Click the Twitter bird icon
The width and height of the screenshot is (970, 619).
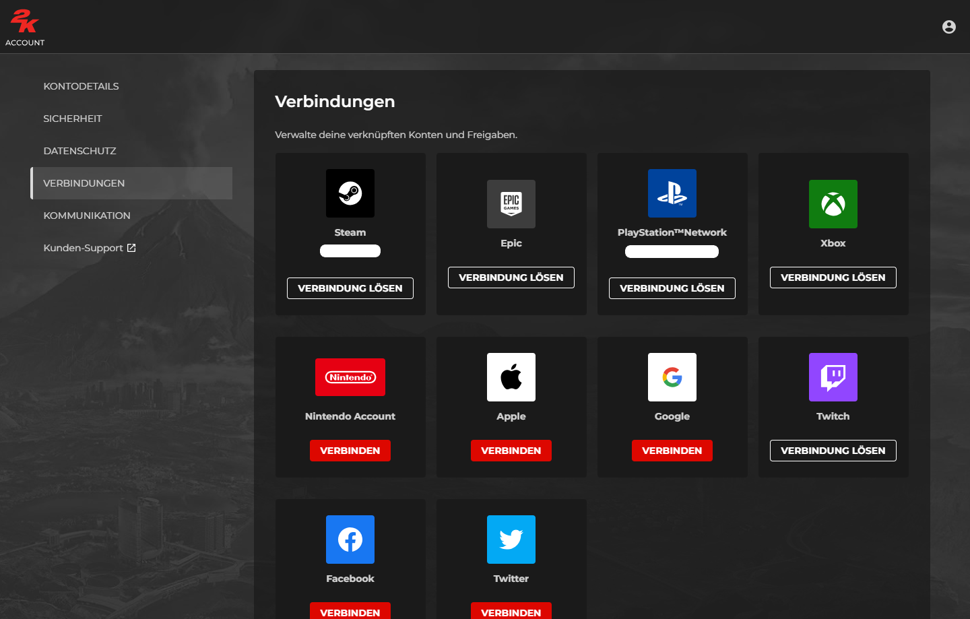(511, 540)
